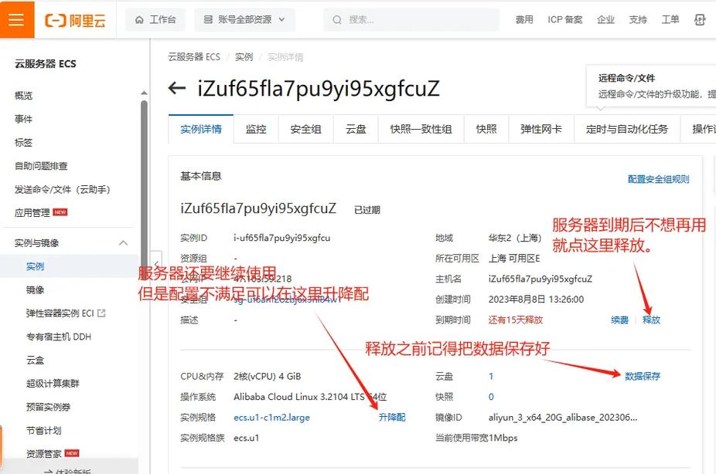Go to 云服务器 ECS breadcrumb
716x474 pixels.
(x=194, y=57)
